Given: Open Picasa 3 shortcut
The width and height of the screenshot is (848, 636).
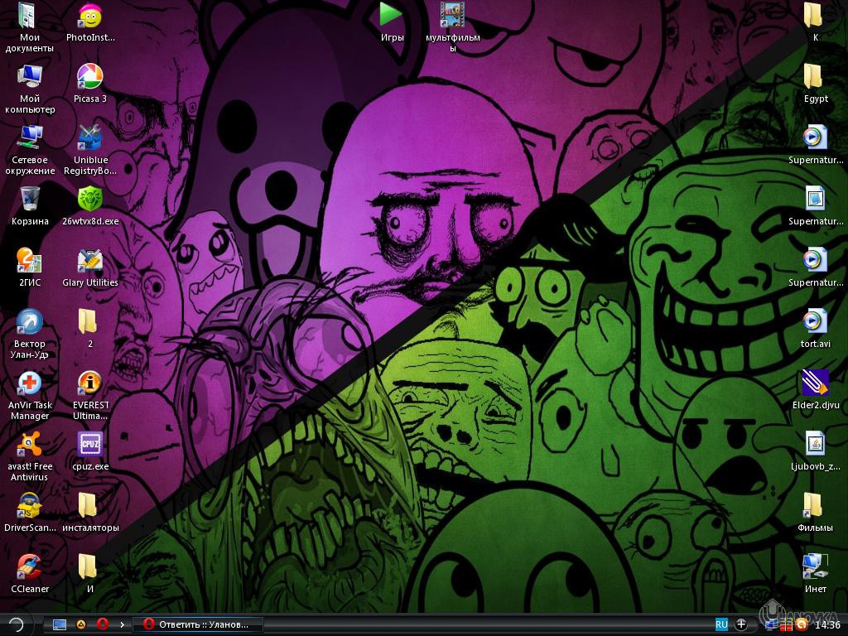Looking at the screenshot, I should [89, 78].
